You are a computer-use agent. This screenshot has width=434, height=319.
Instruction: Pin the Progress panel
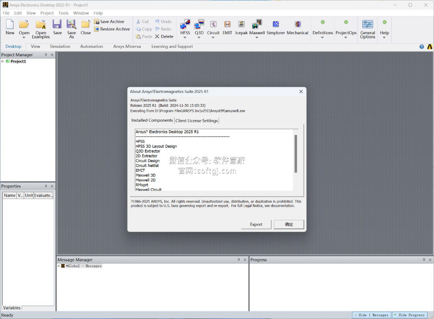point(424,260)
